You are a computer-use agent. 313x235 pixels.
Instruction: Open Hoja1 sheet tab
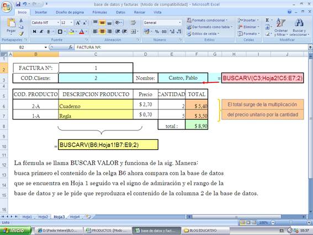point(27,217)
